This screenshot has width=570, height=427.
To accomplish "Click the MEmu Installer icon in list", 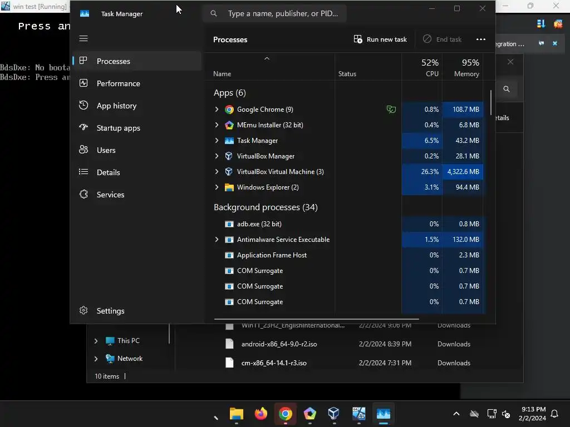I will [229, 125].
